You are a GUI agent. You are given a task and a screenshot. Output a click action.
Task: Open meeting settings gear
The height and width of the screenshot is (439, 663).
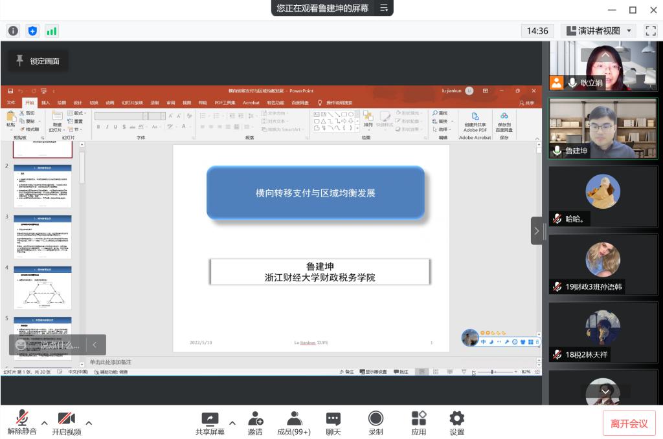click(457, 423)
